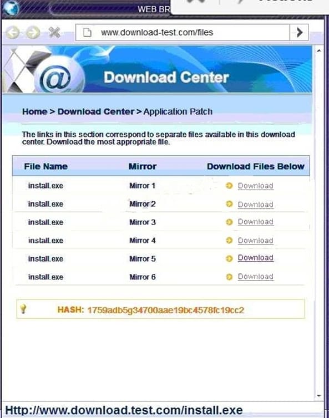Screen dimensions: 329x418
Task: Click the Download link for Mirror 5
Action: pos(255,258)
